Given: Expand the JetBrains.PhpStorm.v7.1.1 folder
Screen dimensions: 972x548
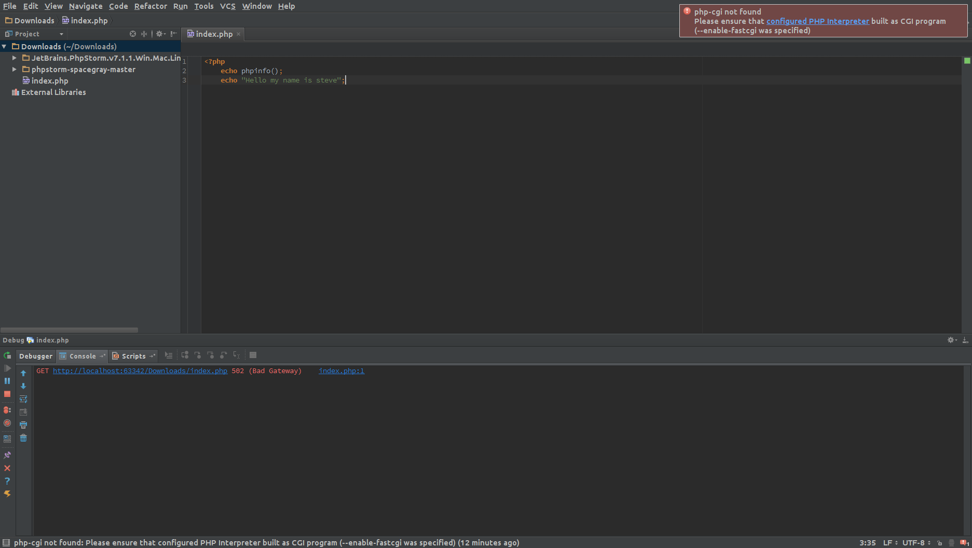Looking at the screenshot, I should pos(15,58).
